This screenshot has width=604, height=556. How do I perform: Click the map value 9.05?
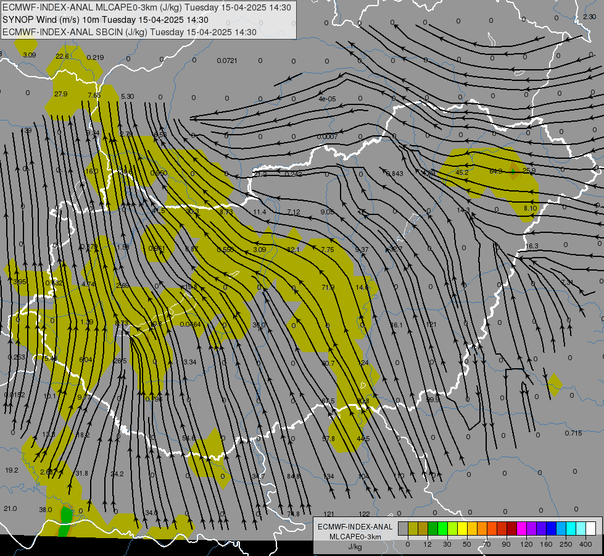(327, 212)
